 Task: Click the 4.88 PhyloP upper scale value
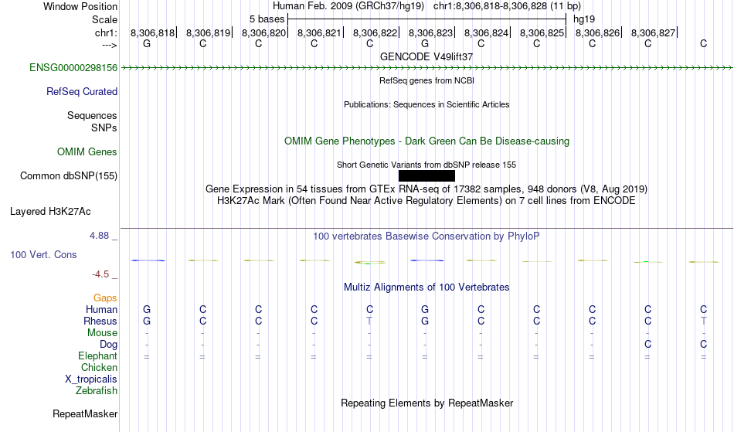click(99, 236)
